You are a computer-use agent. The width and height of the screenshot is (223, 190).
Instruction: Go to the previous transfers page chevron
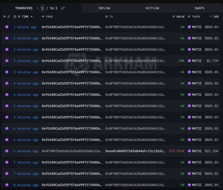click(x=37, y=8)
